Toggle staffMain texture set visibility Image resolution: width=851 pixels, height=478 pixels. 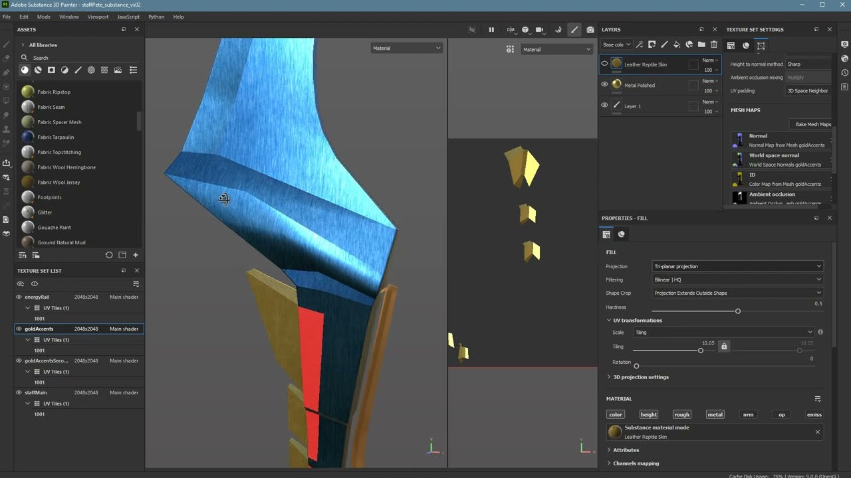19,392
